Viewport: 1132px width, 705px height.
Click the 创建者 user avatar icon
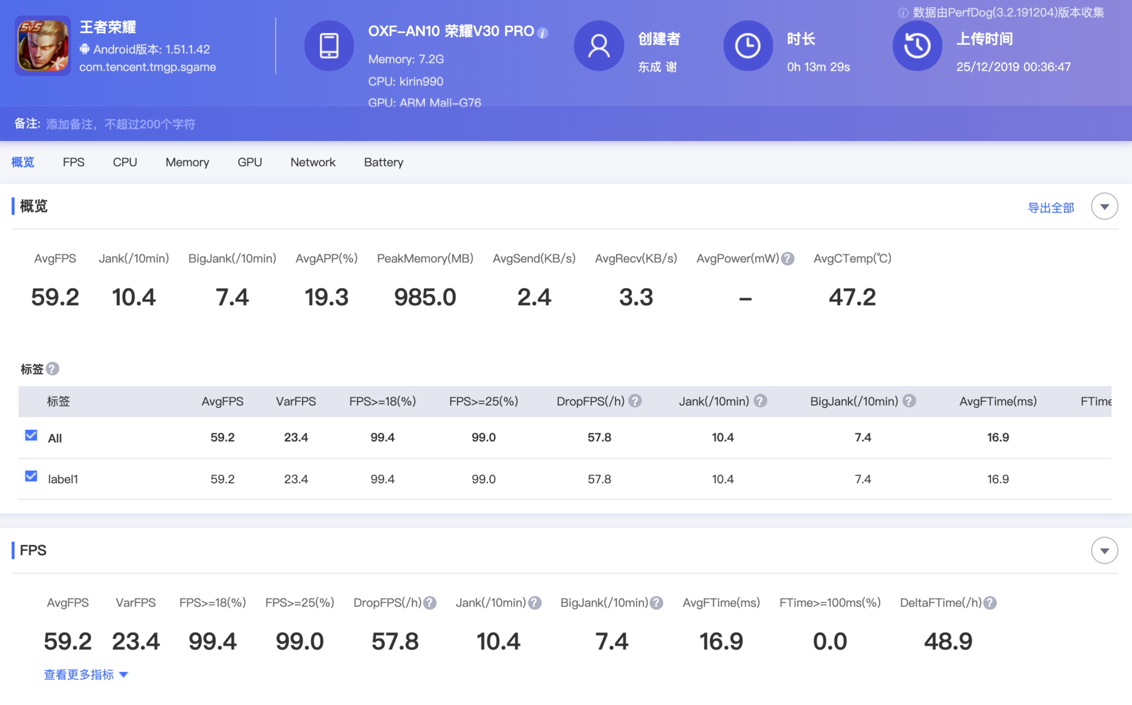tap(598, 45)
